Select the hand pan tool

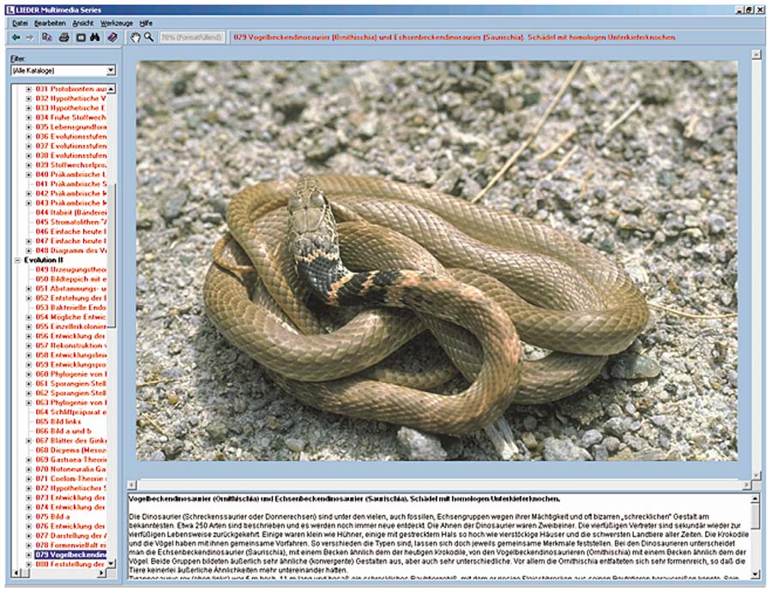(135, 38)
